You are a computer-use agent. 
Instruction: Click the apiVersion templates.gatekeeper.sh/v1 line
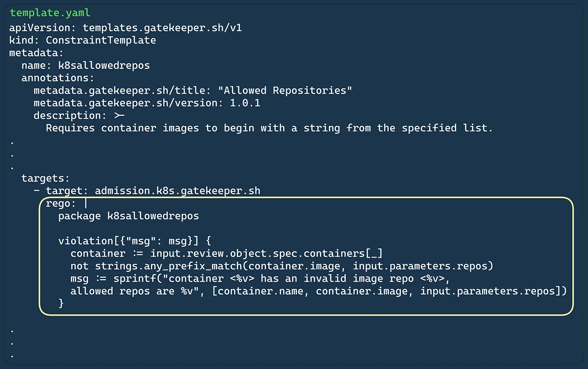point(126,28)
